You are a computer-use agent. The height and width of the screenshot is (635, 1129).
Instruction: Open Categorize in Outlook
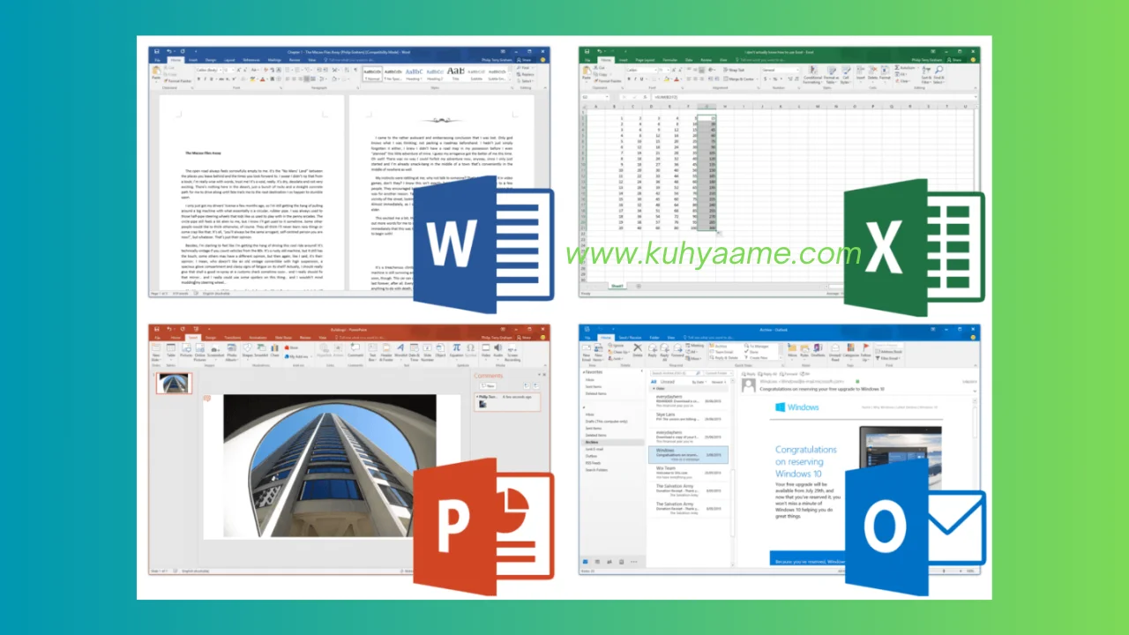tap(850, 351)
